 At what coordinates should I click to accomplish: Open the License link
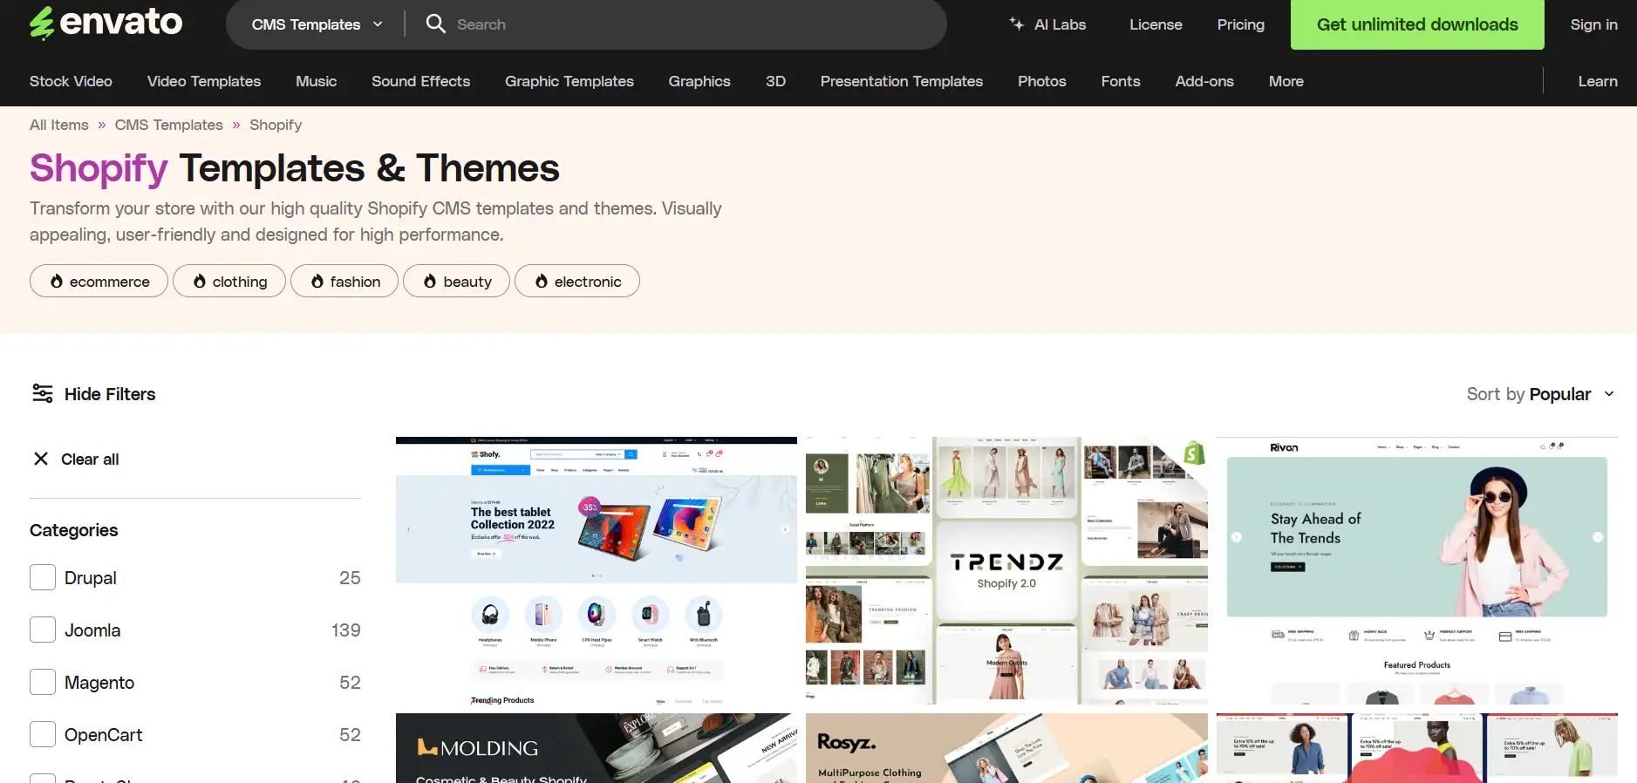[1156, 24]
